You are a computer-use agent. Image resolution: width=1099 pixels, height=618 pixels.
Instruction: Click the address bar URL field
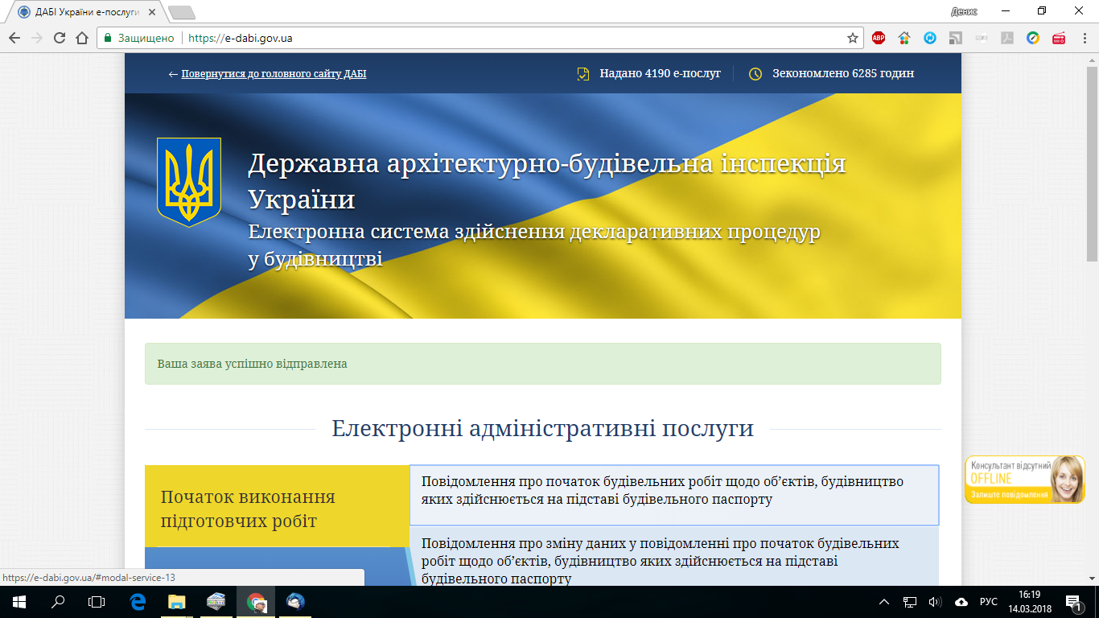[x=515, y=38]
